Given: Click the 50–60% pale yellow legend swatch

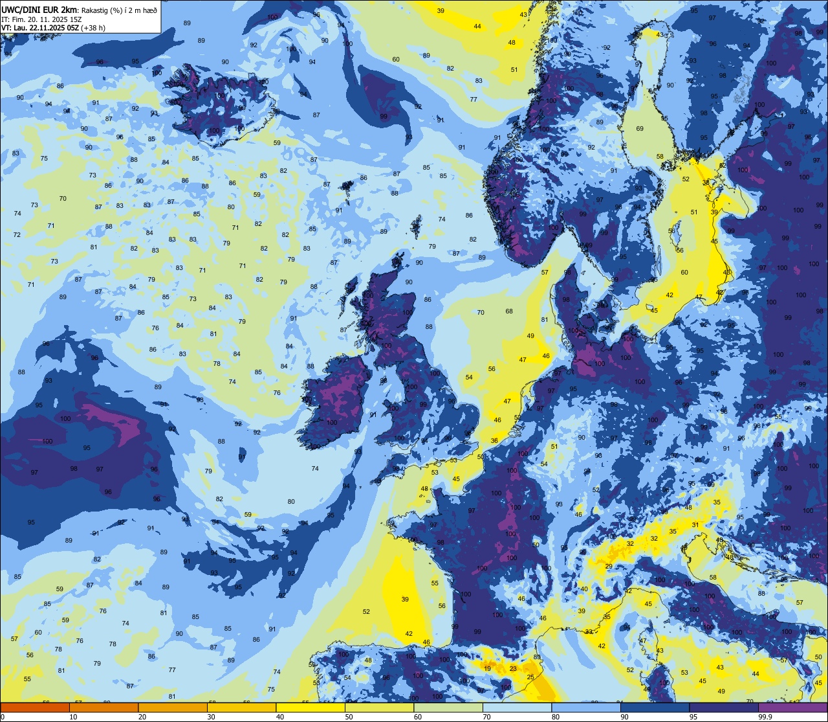Looking at the screenshot, I should [x=379, y=707].
